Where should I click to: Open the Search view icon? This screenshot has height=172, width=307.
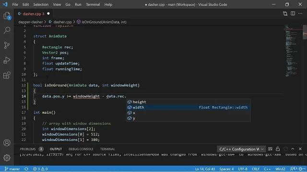point(7,30)
